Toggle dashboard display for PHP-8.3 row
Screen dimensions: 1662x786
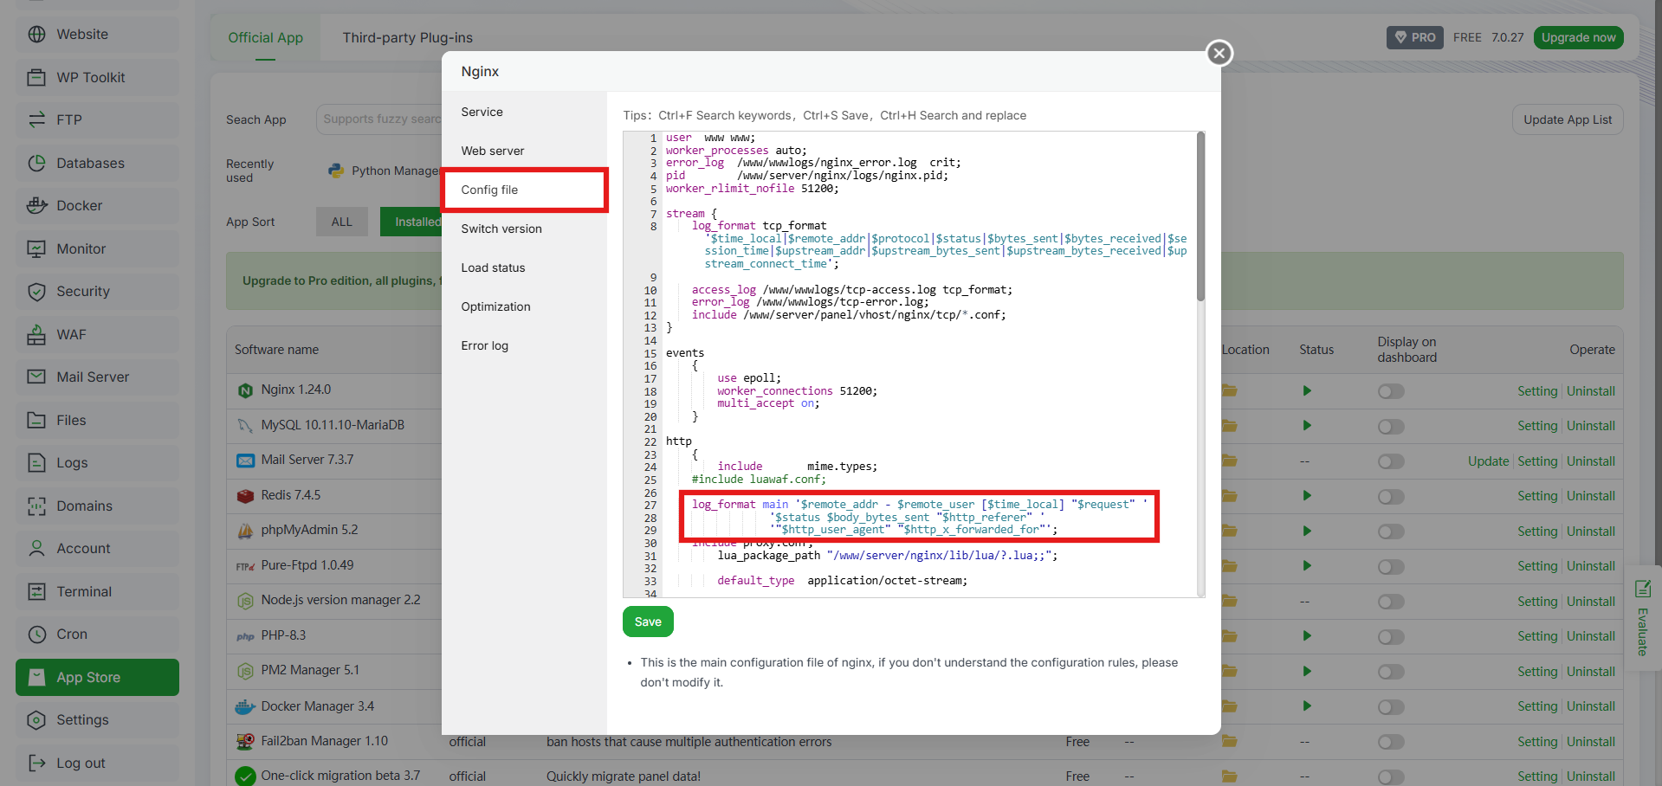click(1391, 637)
